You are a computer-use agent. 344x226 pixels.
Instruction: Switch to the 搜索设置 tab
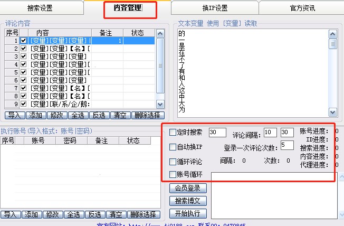tap(40, 8)
